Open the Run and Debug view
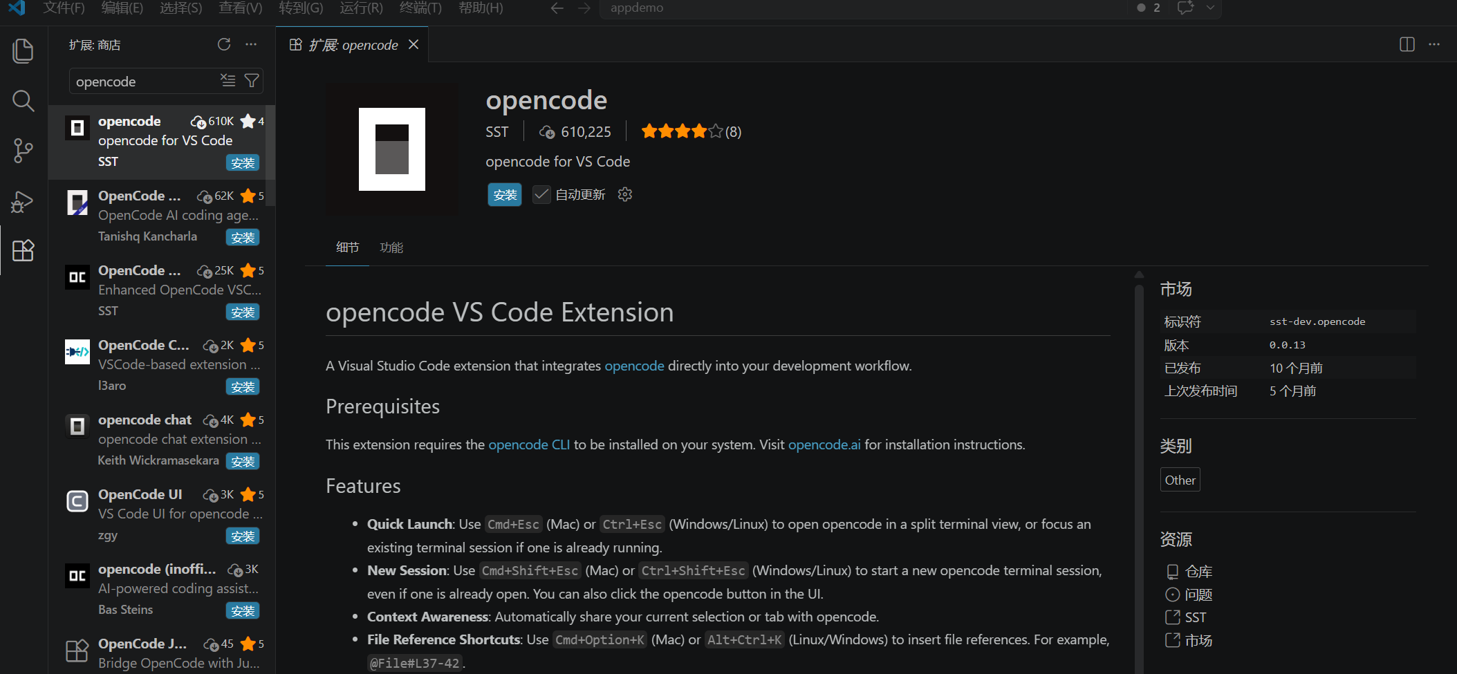 coord(23,201)
